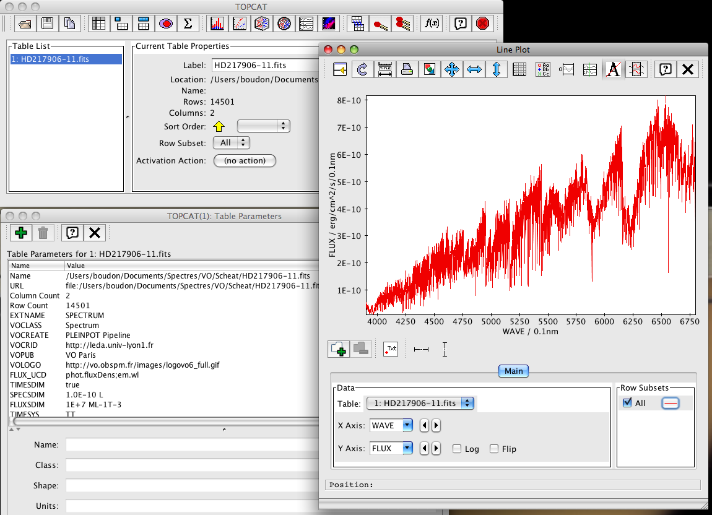The width and height of the screenshot is (712, 515).
Task: Open the histogram plot window icon
Action: pos(217,24)
